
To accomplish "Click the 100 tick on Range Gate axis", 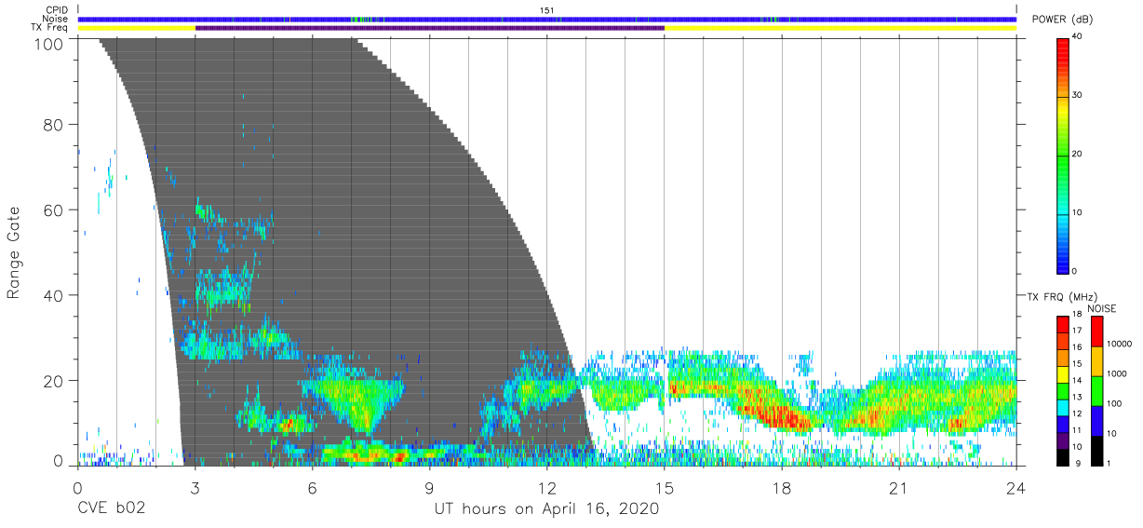I will click(x=48, y=43).
